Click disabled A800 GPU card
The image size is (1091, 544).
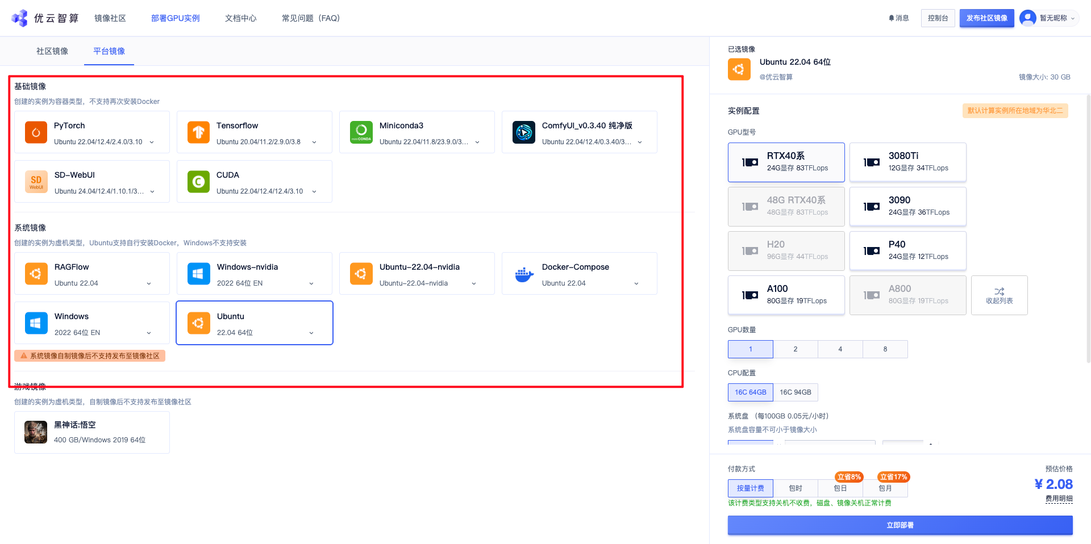(x=908, y=295)
